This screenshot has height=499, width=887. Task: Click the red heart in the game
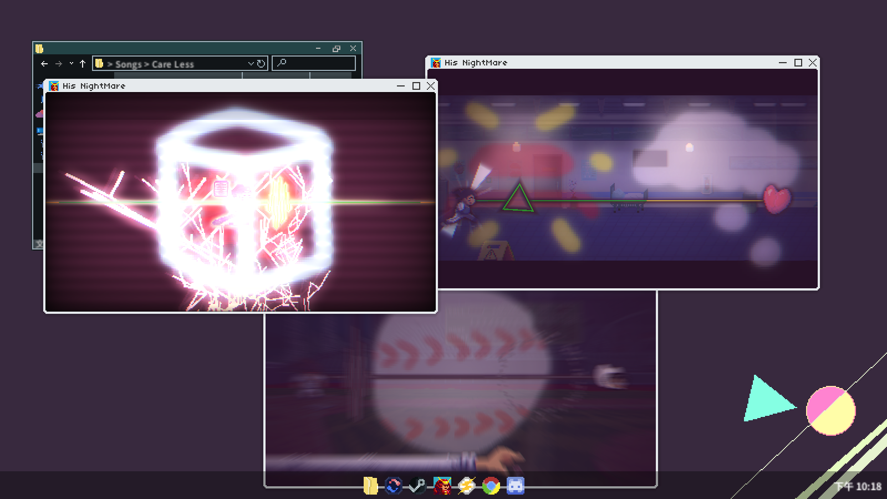click(x=777, y=199)
